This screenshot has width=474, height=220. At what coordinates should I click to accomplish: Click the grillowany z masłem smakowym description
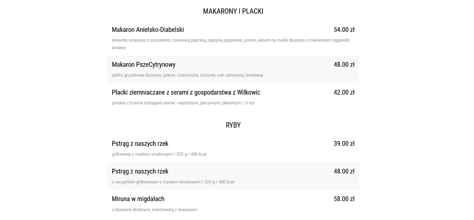(x=159, y=154)
